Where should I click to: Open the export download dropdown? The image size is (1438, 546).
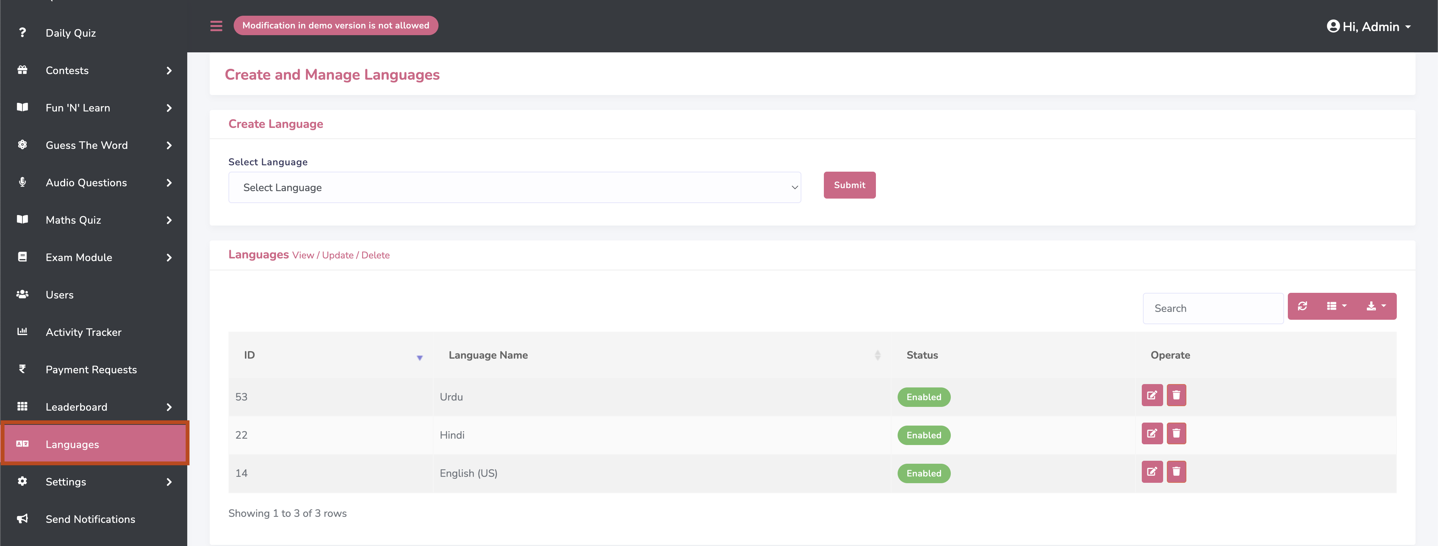click(1375, 306)
